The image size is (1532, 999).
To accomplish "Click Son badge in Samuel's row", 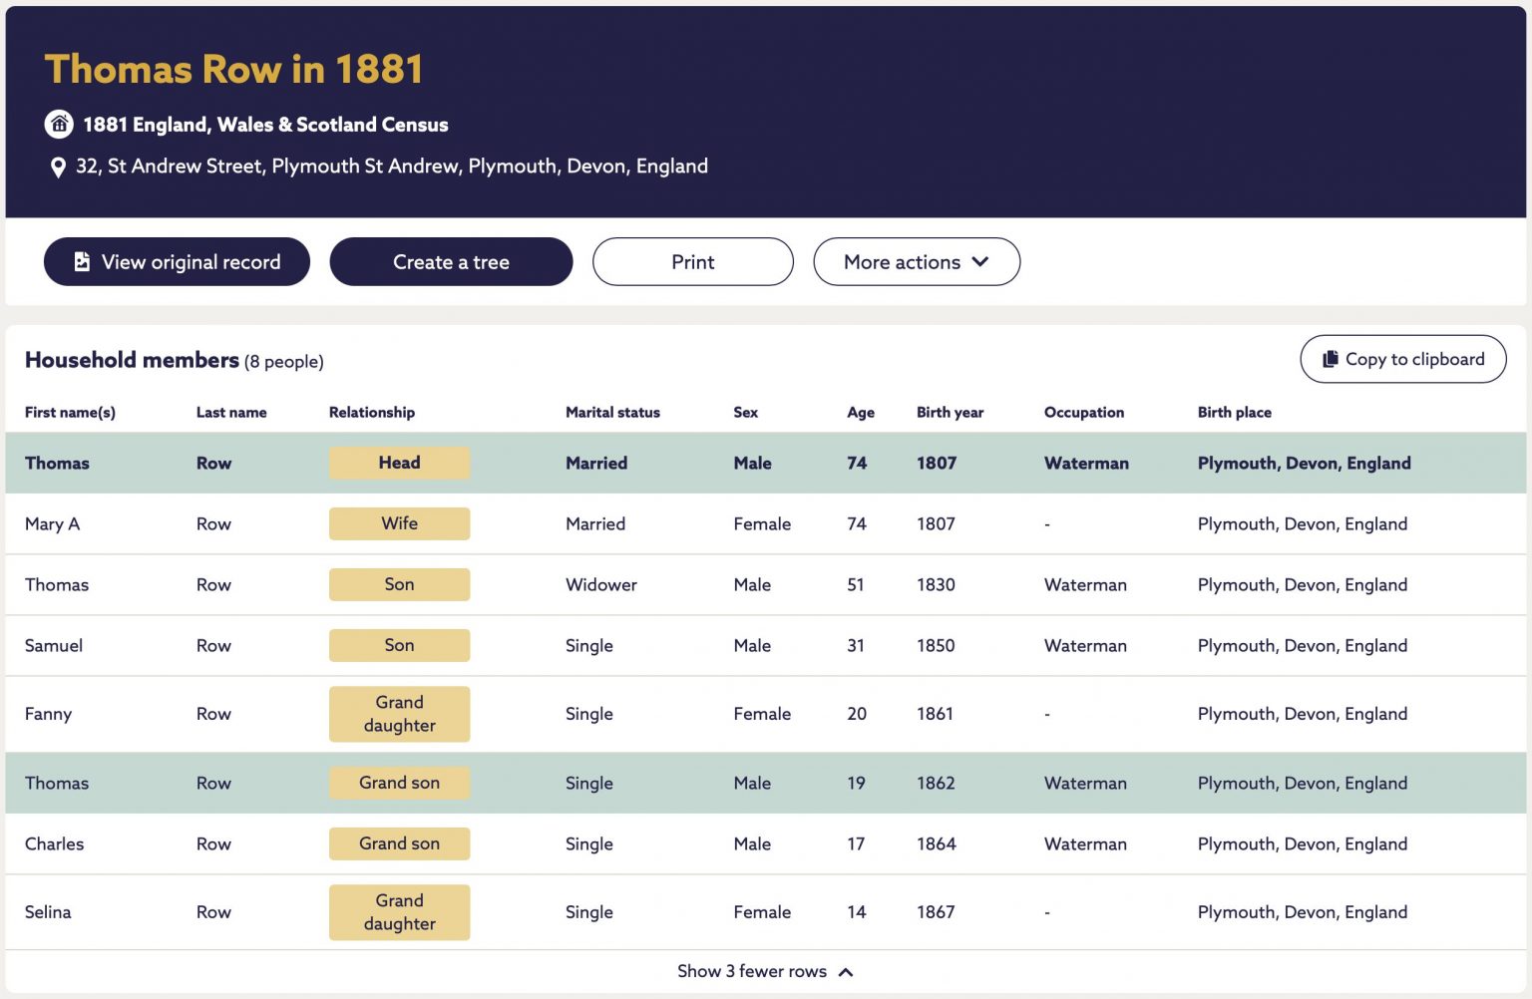I will click(x=399, y=645).
